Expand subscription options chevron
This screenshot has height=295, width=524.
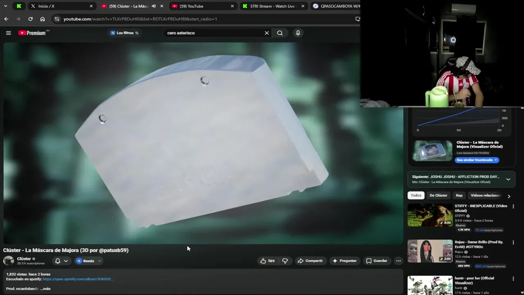[66, 261]
